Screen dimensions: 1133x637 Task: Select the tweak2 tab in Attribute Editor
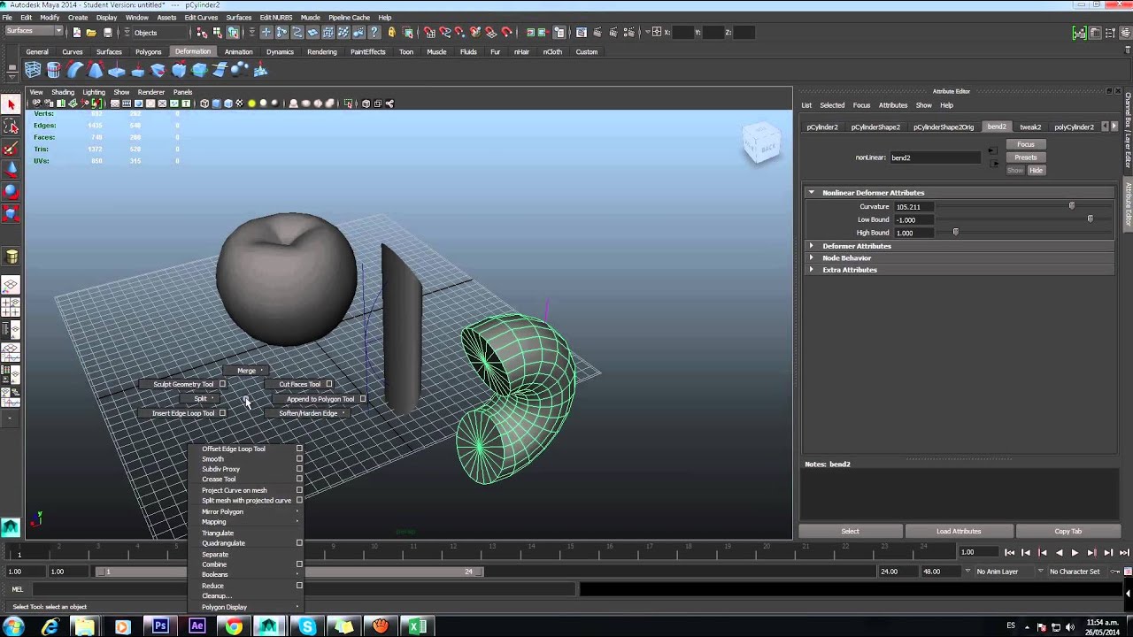[x=1030, y=127]
